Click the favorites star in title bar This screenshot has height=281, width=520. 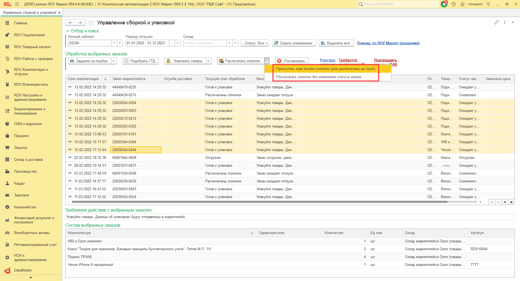[x=463, y=4]
